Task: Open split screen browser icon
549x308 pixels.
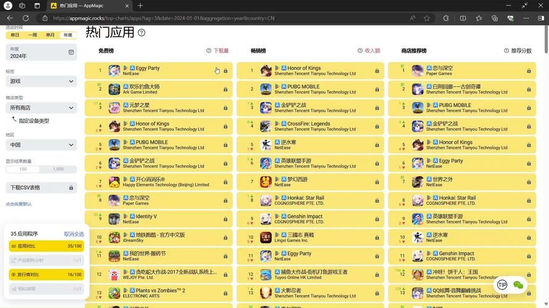Action: [463, 18]
